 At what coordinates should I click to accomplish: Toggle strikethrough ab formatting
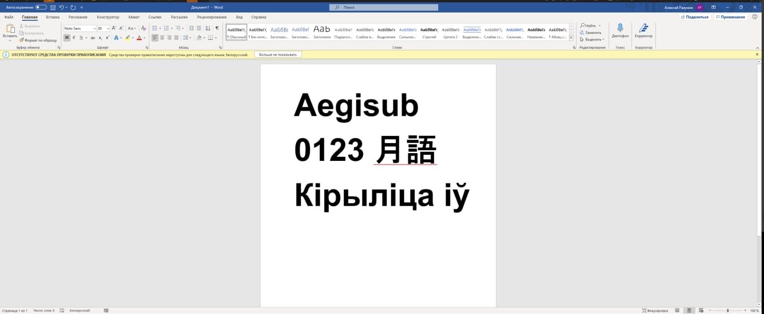[93, 38]
